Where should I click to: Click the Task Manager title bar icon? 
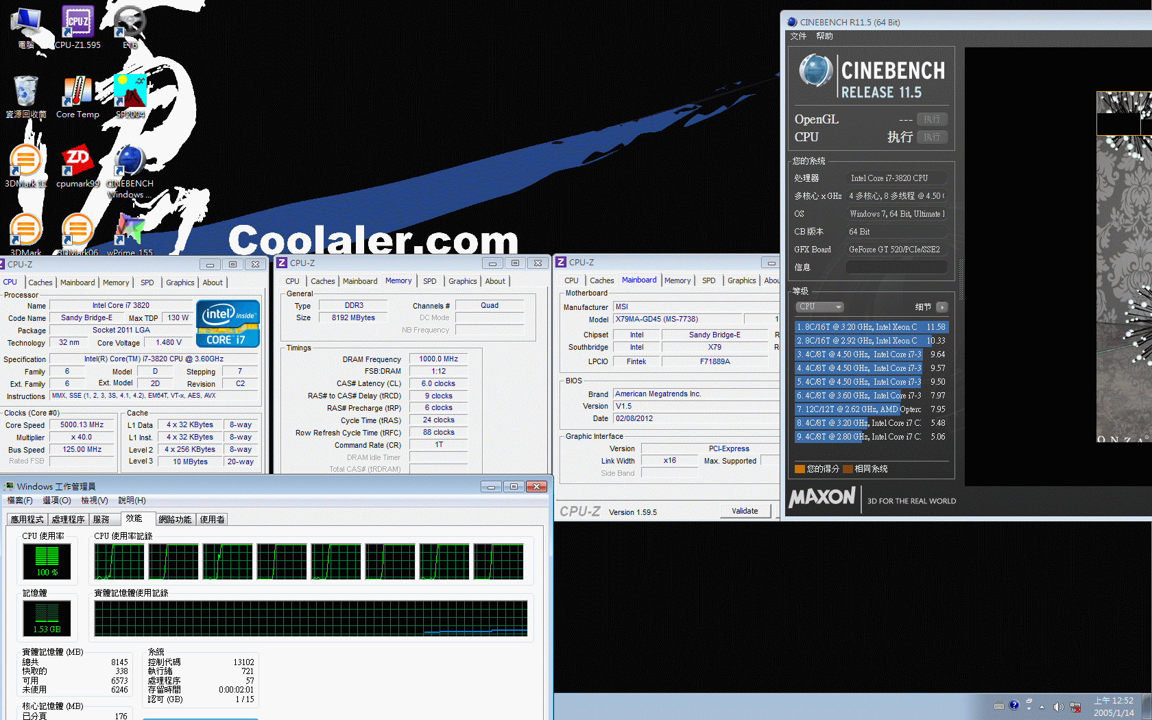[9, 486]
